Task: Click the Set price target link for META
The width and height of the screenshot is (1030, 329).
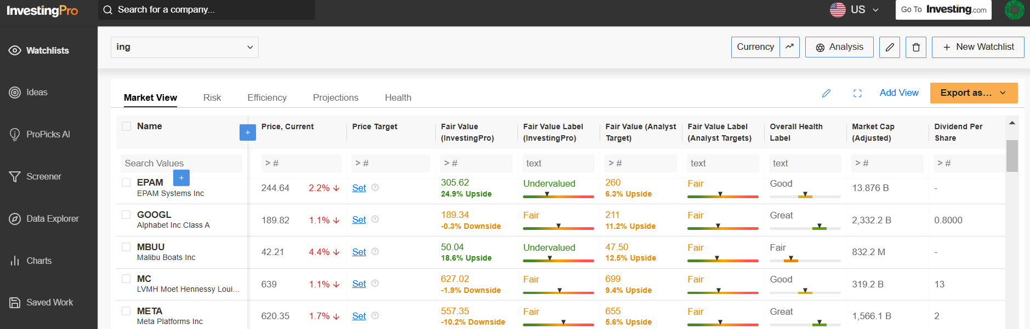Action: [x=359, y=316]
